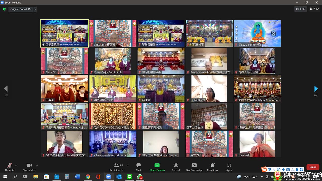Leave the meeting
The width and height of the screenshot is (322, 181).
(x=313, y=167)
